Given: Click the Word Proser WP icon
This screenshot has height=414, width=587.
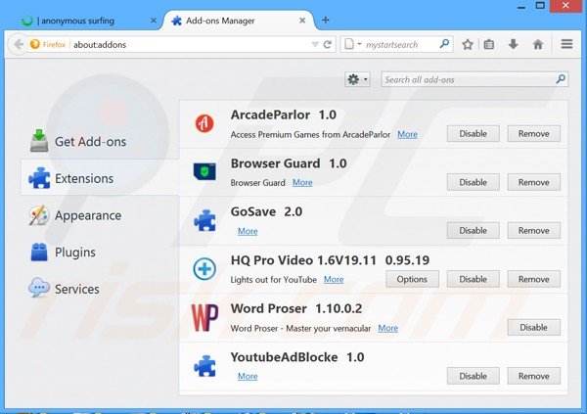Looking at the screenshot, I should [x=204, y=318].
